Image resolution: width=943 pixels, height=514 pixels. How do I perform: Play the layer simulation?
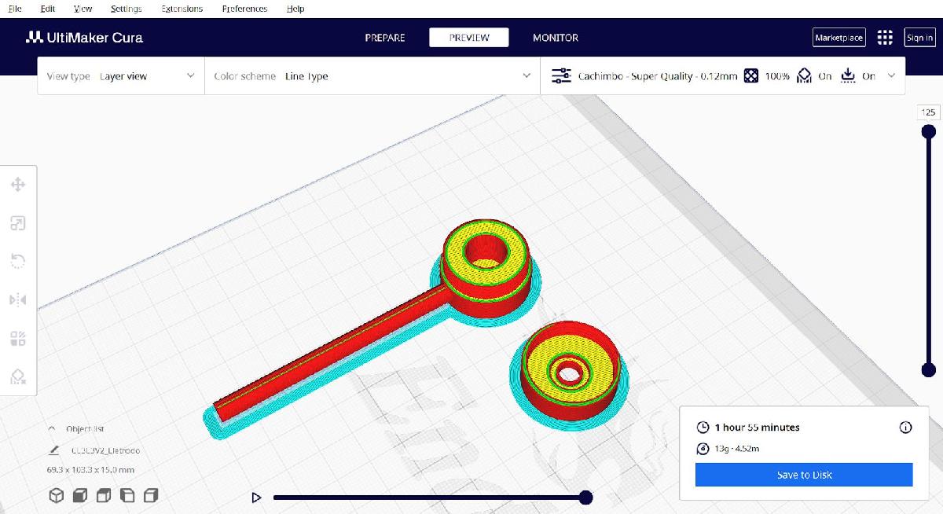(x=256, y=497)
